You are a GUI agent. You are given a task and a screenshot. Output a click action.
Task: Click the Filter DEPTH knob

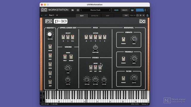tap(134, 78)
